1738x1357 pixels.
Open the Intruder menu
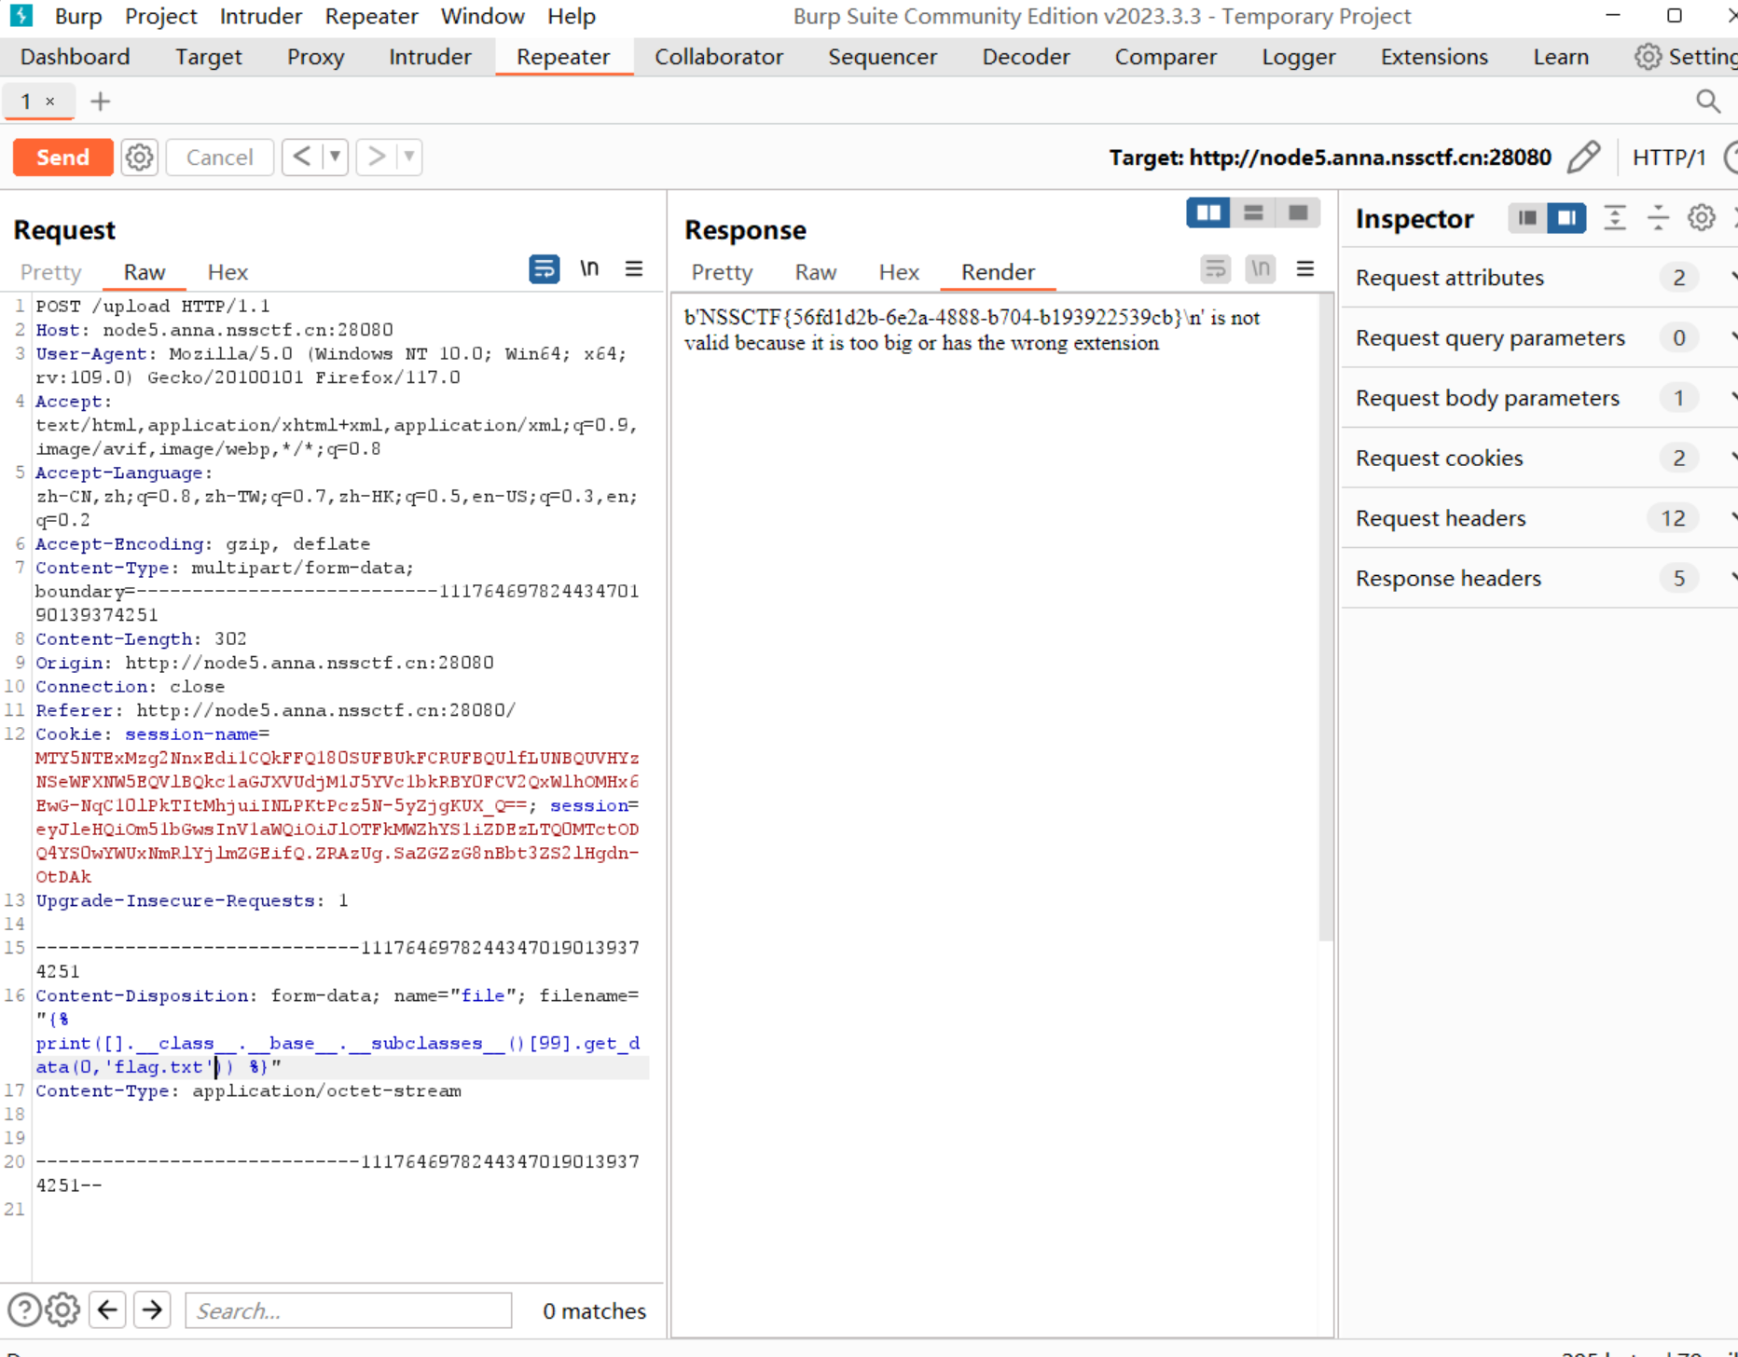(x=260, y=16)
